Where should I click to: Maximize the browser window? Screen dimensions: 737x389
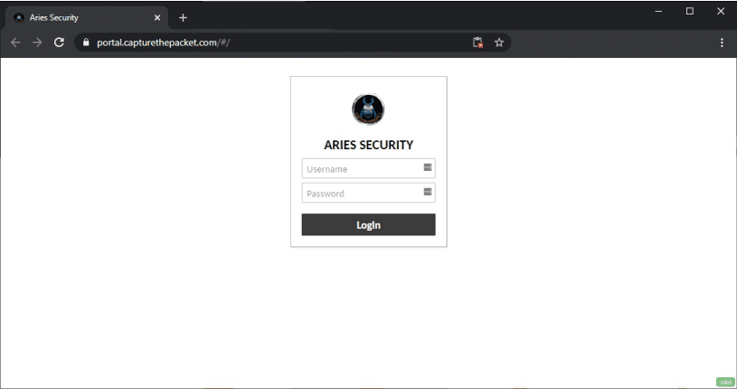pos(690,11)
